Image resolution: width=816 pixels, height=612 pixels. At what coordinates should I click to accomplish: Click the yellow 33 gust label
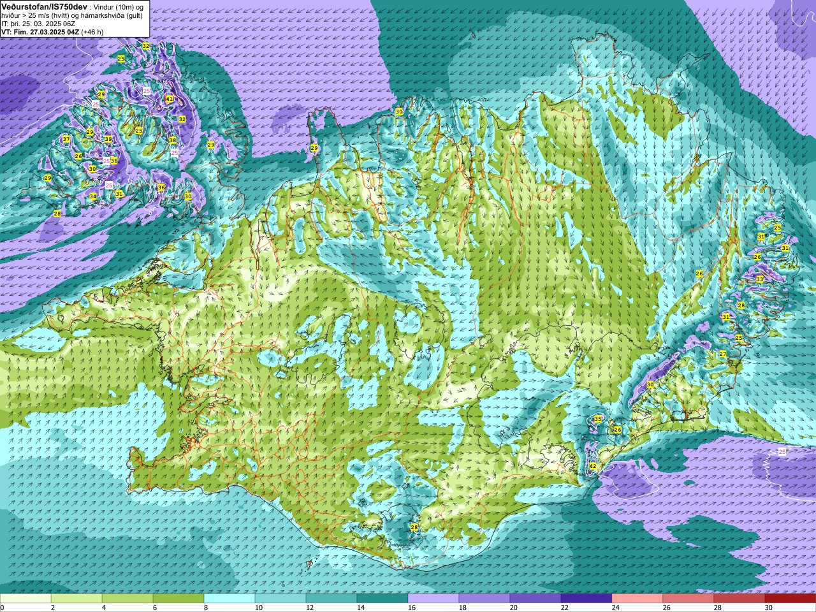coord(759,279)
